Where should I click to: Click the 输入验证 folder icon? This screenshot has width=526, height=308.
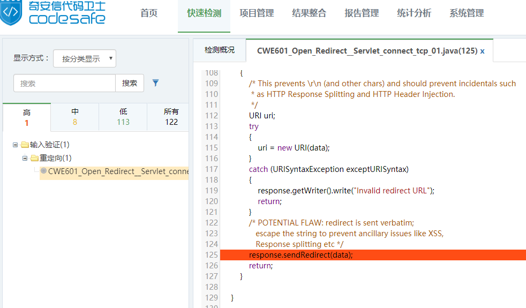[25, 145]
